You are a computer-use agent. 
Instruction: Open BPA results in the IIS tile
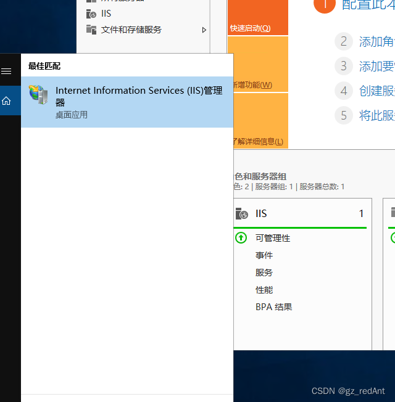coord(274,307)
